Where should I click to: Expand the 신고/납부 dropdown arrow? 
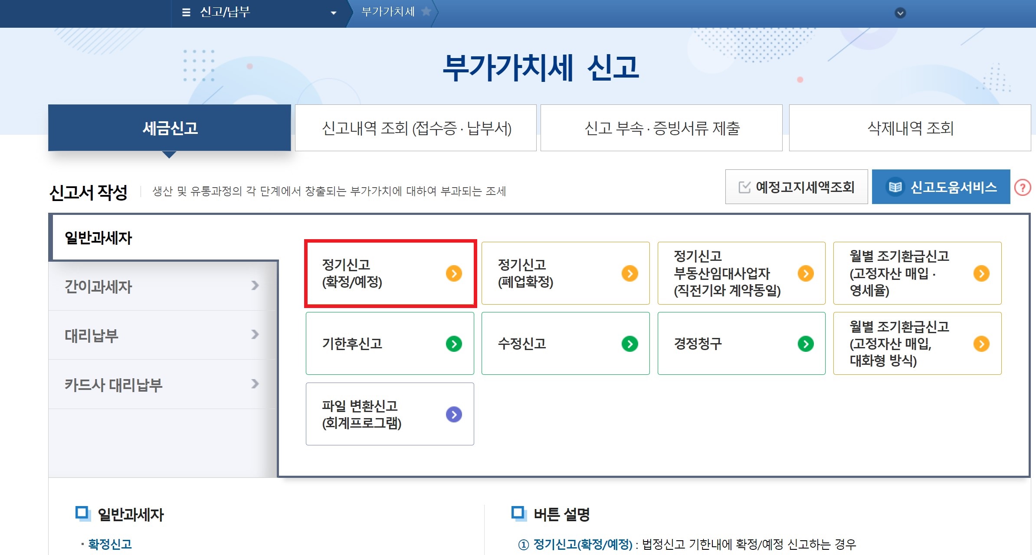tap(333, 13)
